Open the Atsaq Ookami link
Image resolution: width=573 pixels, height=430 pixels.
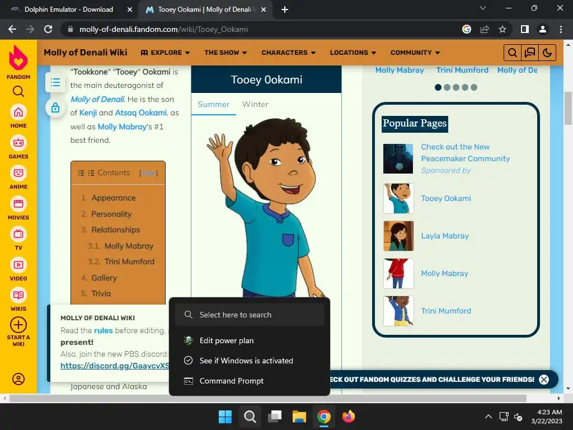pyautogui.click(x=140, y=113)
